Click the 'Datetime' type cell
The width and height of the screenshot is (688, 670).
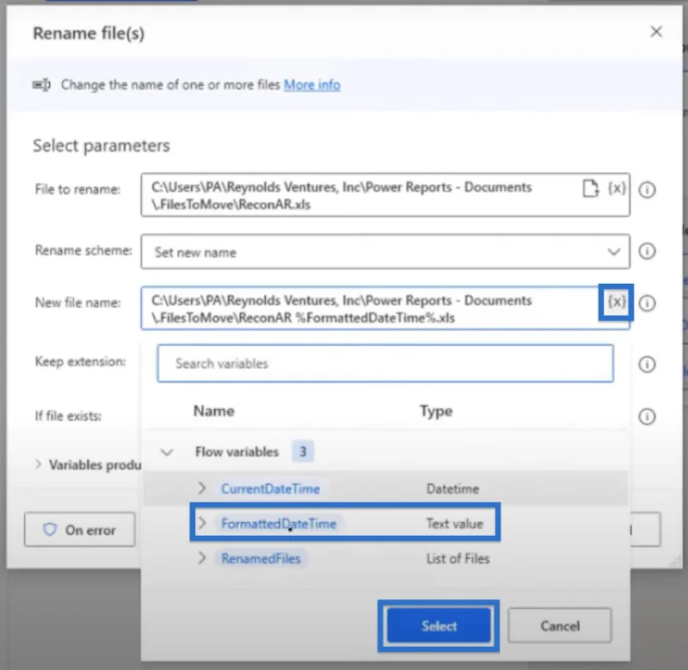point(452,489)
